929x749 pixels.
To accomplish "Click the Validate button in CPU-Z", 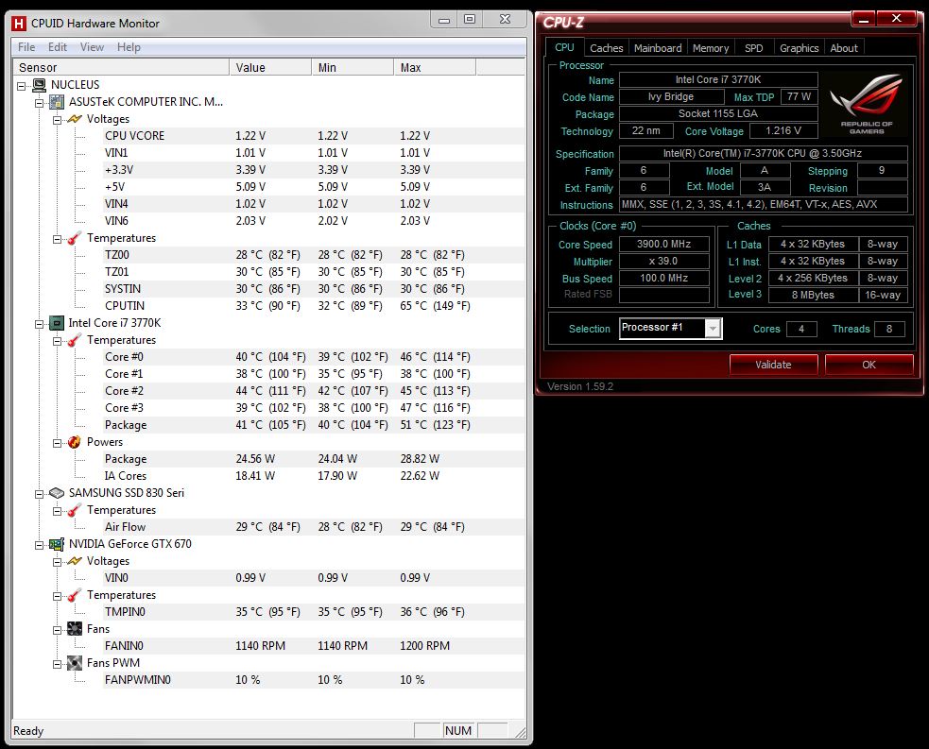I will 773,365.
